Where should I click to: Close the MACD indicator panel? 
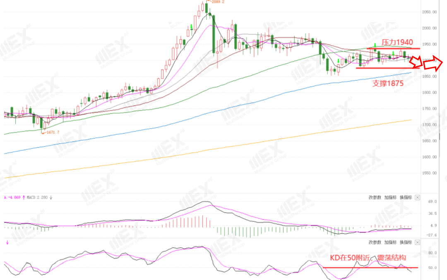coord(417,197)
